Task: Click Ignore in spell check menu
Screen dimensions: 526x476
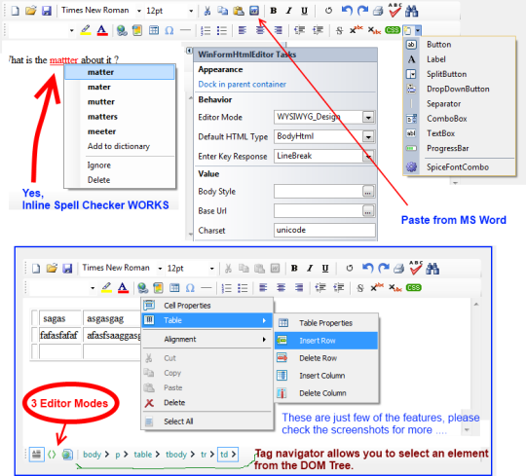Action: [x=99, y=165]
